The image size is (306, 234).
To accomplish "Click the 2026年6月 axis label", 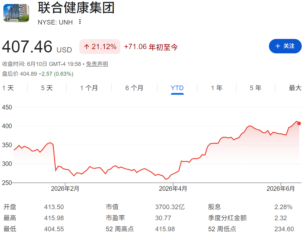I will coord(281,189).
